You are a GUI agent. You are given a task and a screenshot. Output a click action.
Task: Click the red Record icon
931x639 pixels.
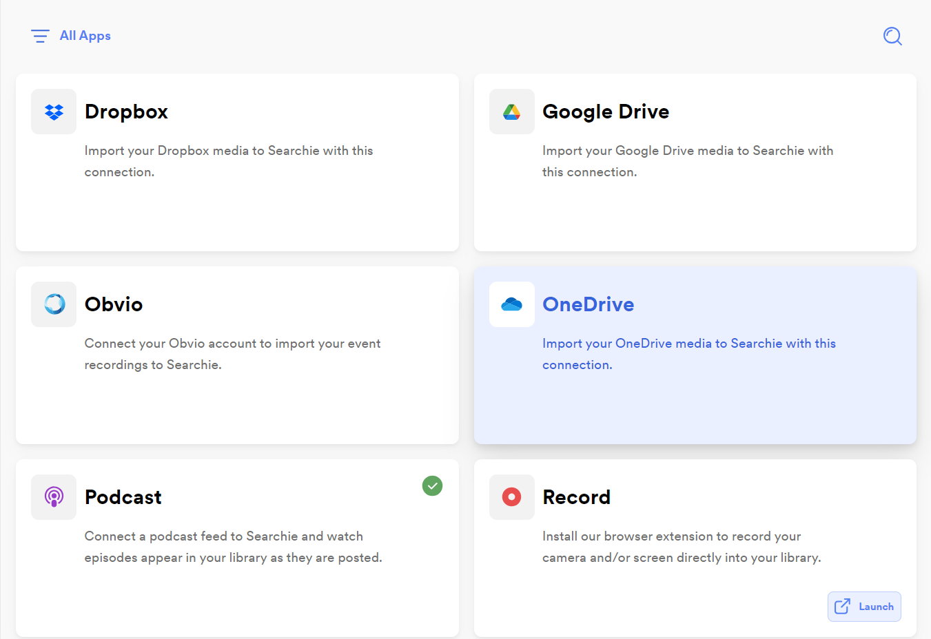[x=511, y=497]
